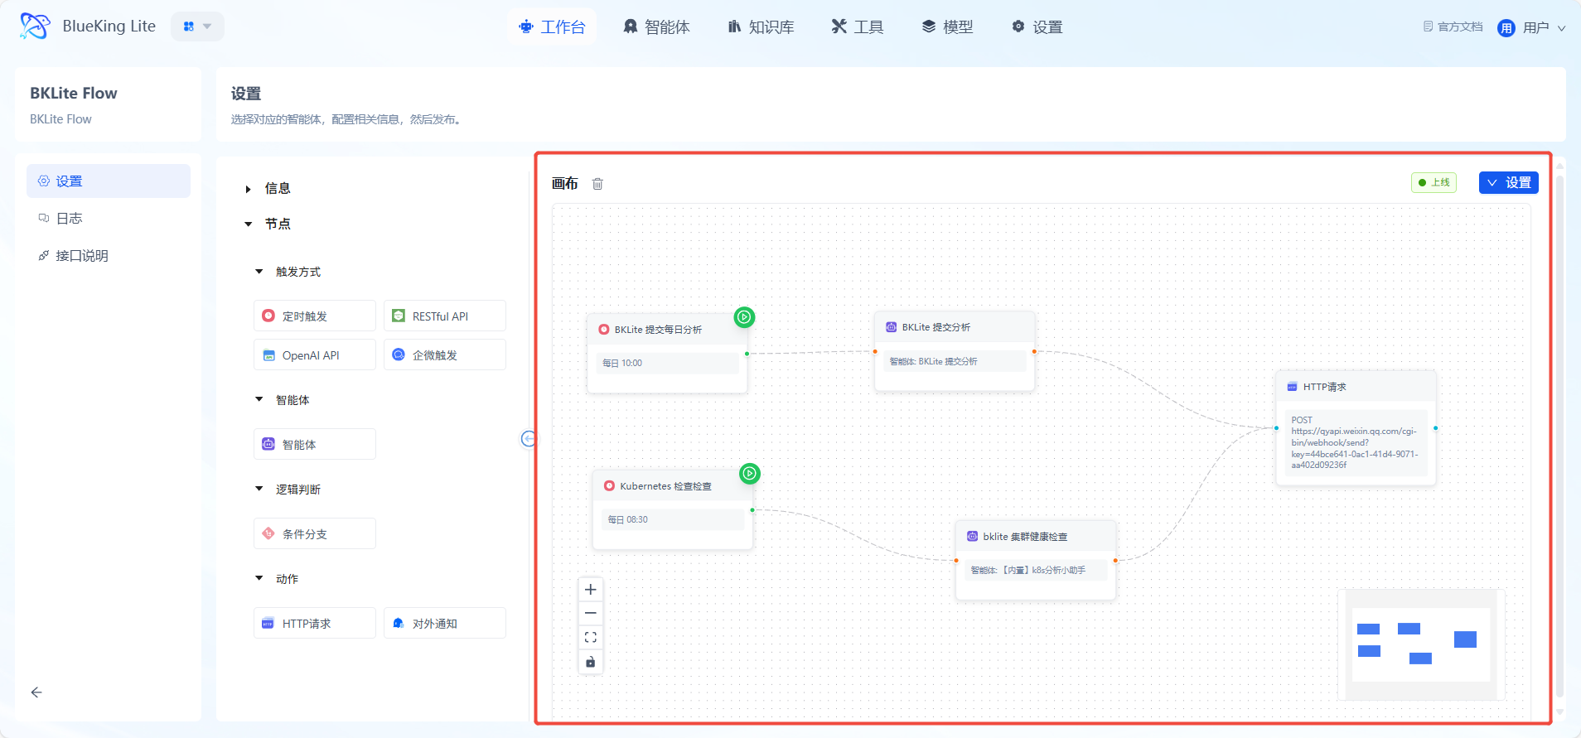The width and height of the screenshot is (1581, 738).
Task: Go to the 知识库 tab
Action: click(x=761, y=27)
